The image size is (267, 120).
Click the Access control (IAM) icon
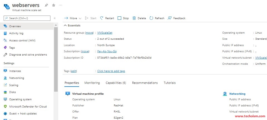[x=5, y=40]
